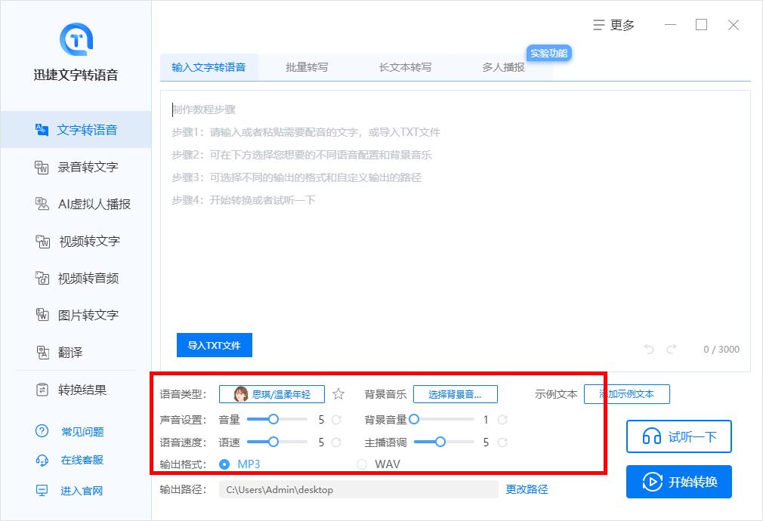Adjust the 主播语调 slider
The height and width of the screenshot is (521, 763).
click(442, 442)
